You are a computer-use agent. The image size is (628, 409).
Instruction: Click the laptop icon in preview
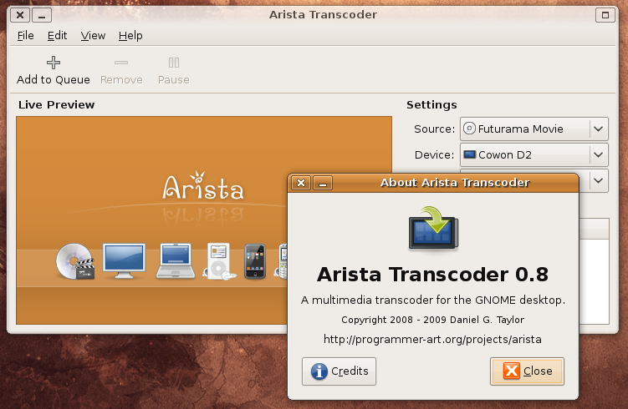(x=175, y=260)
